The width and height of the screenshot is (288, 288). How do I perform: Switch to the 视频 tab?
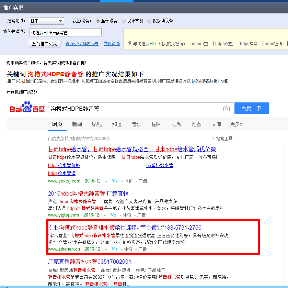point(176,124)
